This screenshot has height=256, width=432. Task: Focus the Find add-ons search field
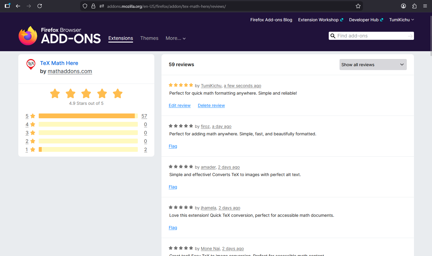372,36
